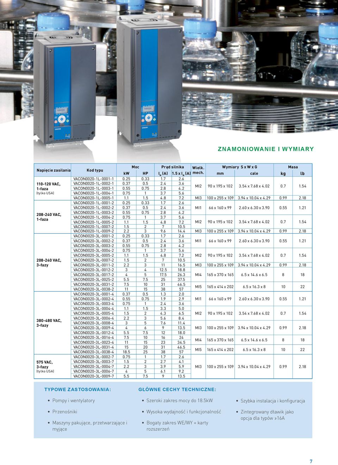Click the bullet Wysoka wydajność i funkcjonalność
The image size is (338, 465).
coord(184,411)
